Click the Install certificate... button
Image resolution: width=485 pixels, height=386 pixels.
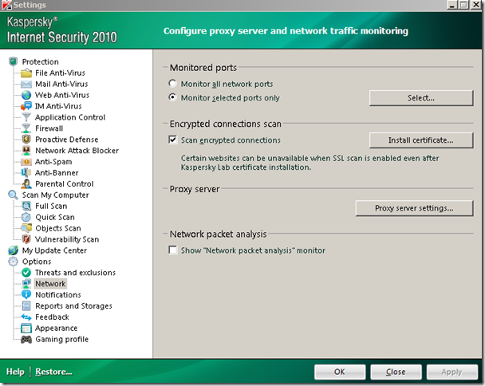(x=421, y=140)
